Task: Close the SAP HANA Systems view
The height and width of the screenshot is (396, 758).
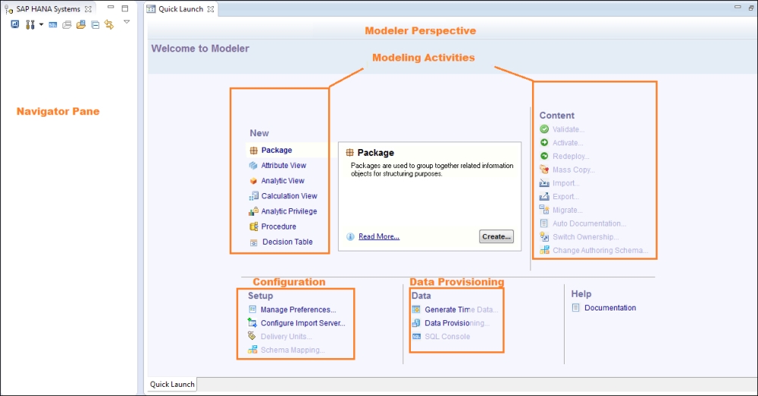Action: 88,8
